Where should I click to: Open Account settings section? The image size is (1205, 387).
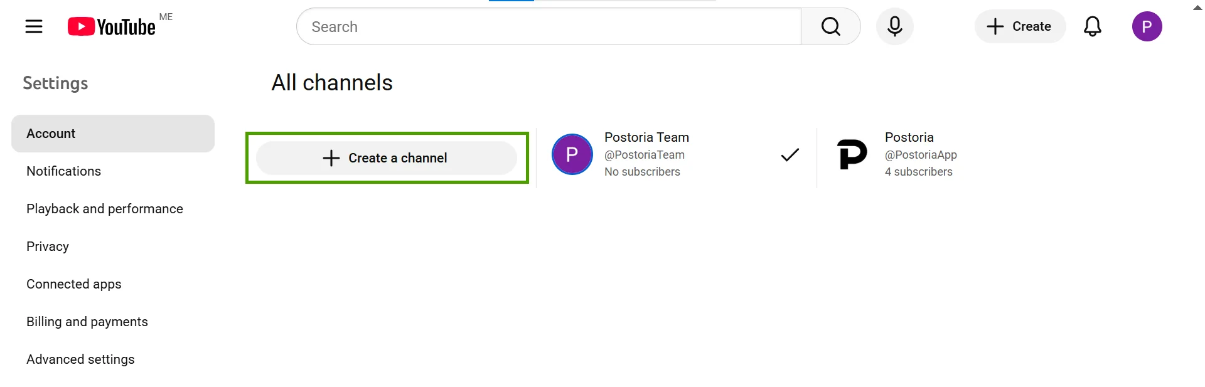pos(113,134)
